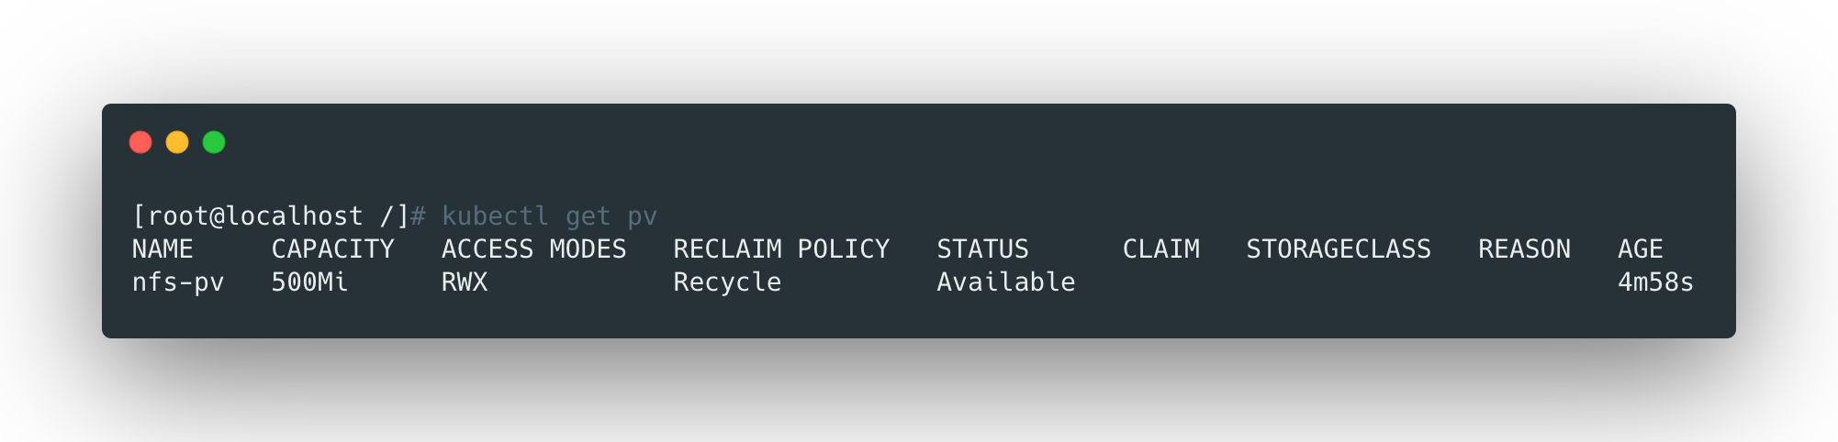Click the 500Mi capacity value
Image resolution: width=1838 pixels, height=442 pixels.
pos(309,282)
